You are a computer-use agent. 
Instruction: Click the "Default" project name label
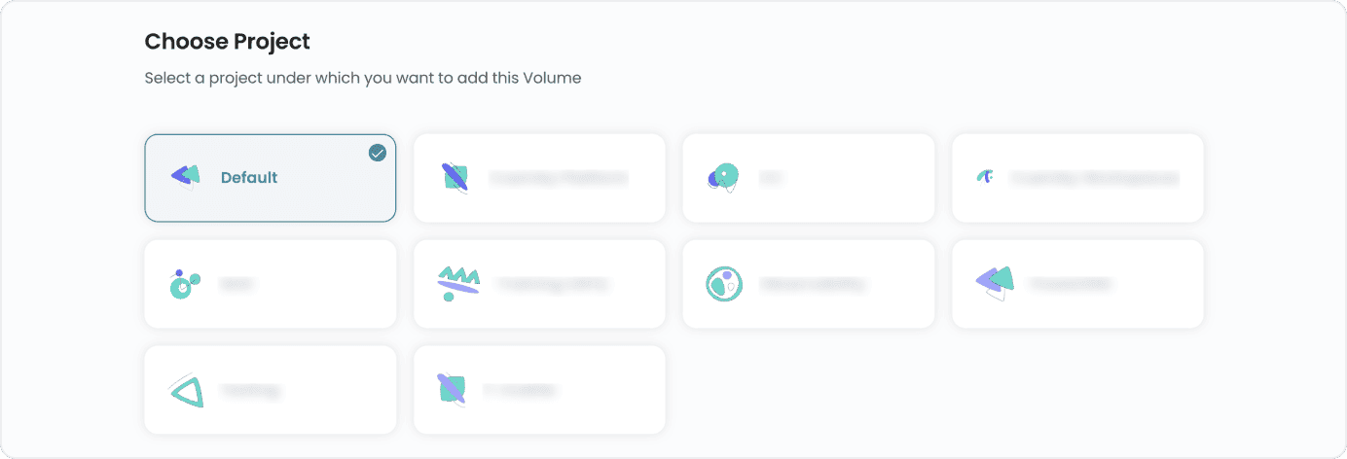pyautogui.click(x=249, y=178)
